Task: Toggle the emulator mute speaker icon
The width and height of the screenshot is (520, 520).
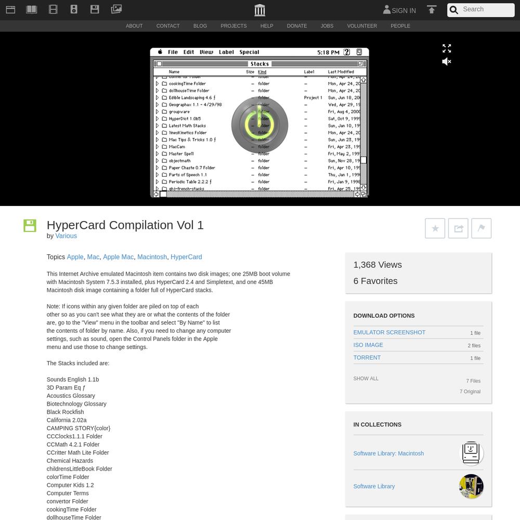Action: point(447,61)
